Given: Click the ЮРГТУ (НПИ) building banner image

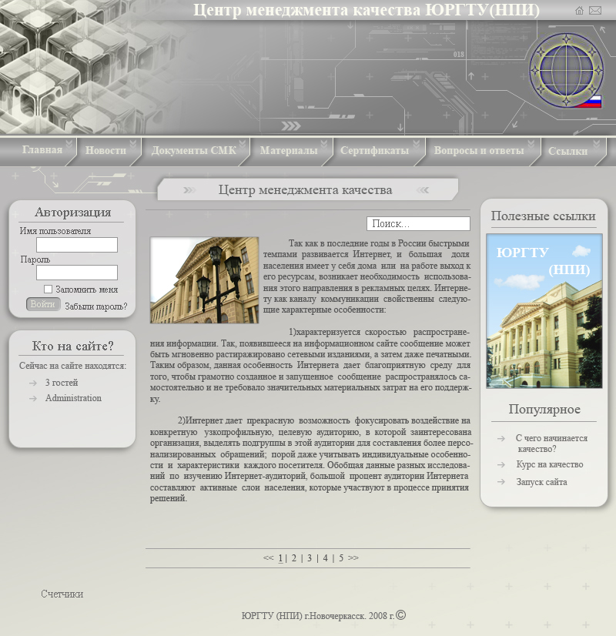Looking at the screenshot, I should point(544,311).
